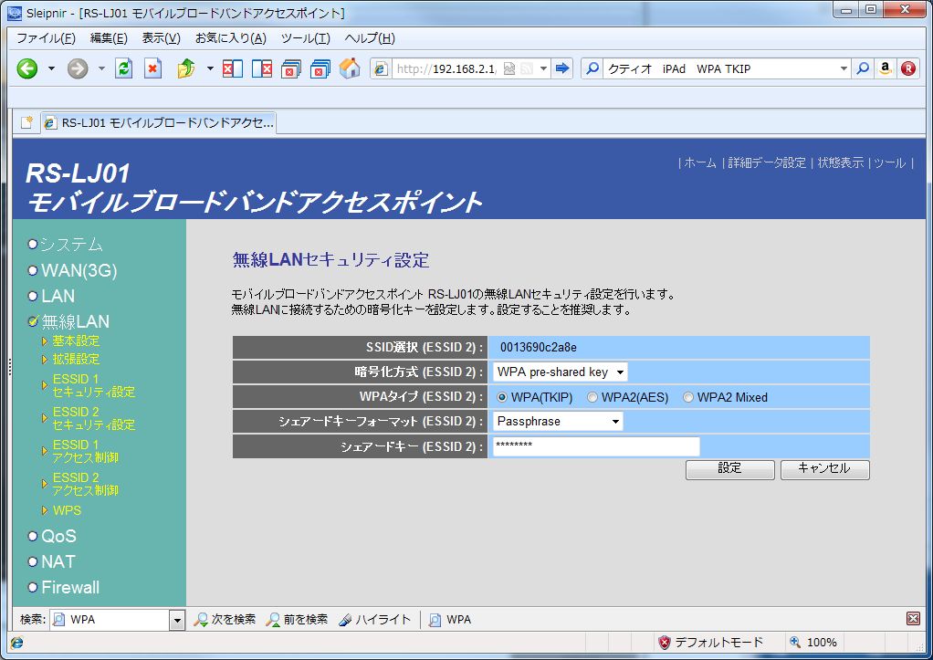Open the find bar 検索 text dropdown arrow
The height and width of the screenshot is (660, 933).
[177, 620]
